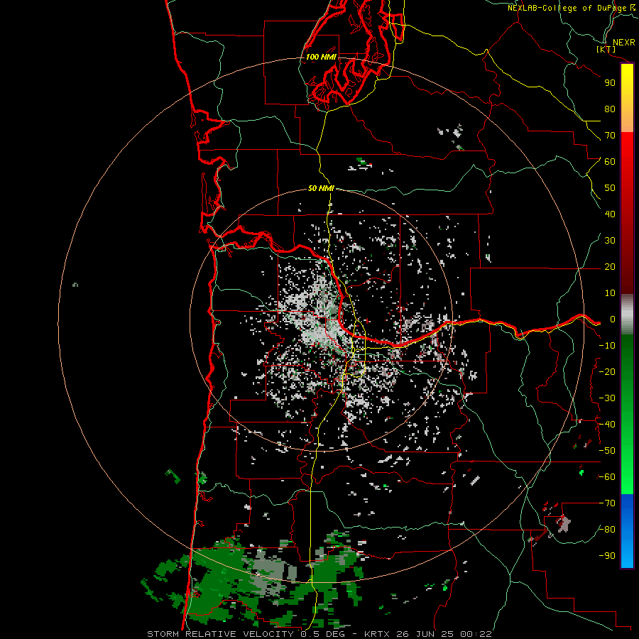The image size is (639, 639).
Task: Click the Storm Relative Velocity title caption
Action: coord(319,634)
